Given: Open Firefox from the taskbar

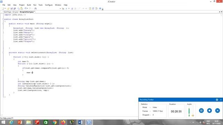Looking at the screenshot, I should (x=63, y=122).
